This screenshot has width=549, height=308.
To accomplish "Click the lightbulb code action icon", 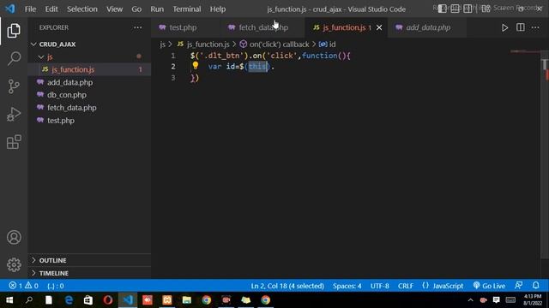I will tap(196, 65).
